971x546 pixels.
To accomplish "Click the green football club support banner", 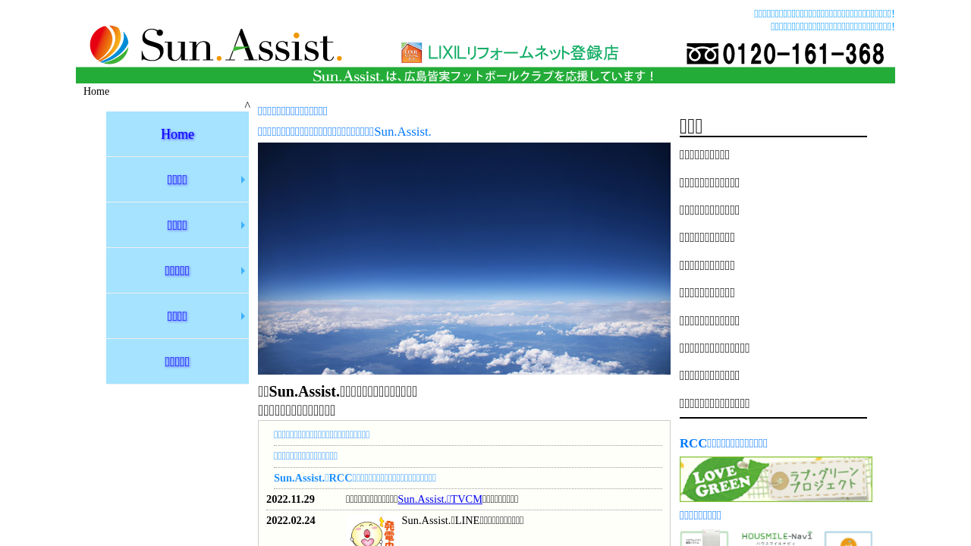I will (x=485, y=76).
